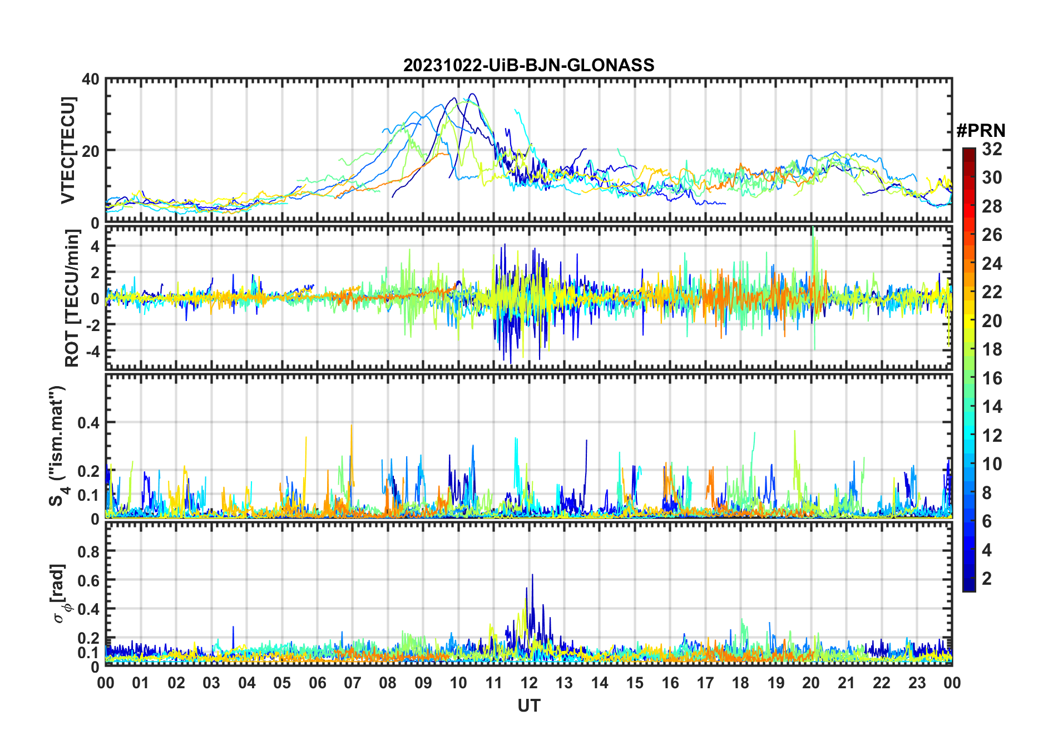Viewport: 1058px width, 740px height.
Task: Click the -2 tick on the ROT axis
Action: point(92,324)
